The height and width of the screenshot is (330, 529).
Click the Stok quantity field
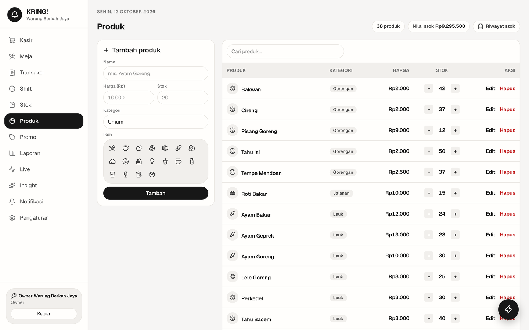[183, 98]
